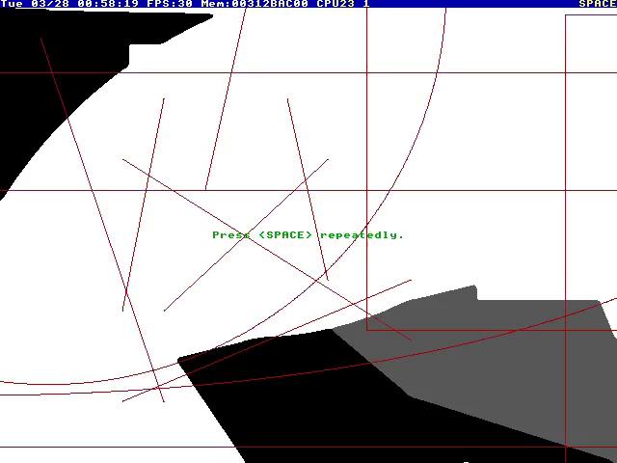Image resolution: width=617 pixels, height=463 pixels.
Task: Click the SPACE label at the top-right corner
Action: (597, 4)
